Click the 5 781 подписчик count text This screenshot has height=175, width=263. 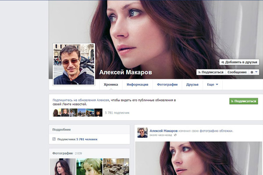117,113
